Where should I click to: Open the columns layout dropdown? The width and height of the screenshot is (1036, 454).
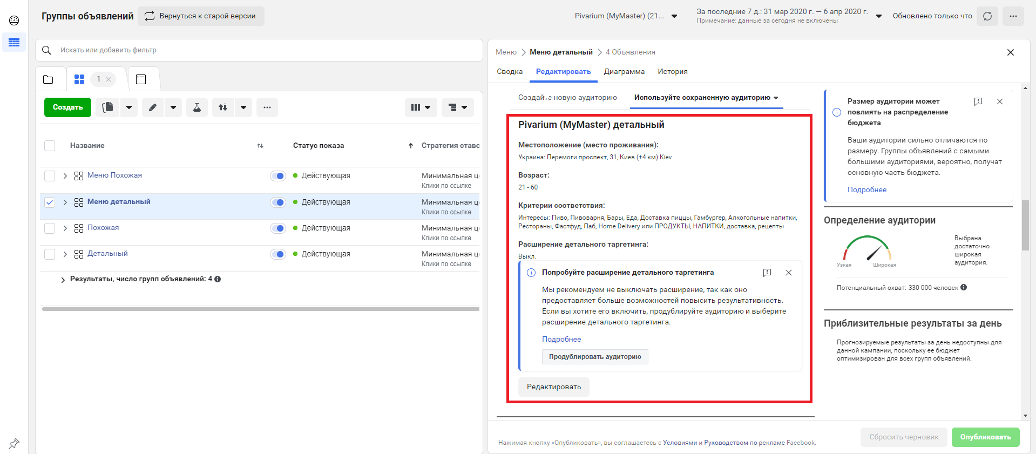[421, 107]
